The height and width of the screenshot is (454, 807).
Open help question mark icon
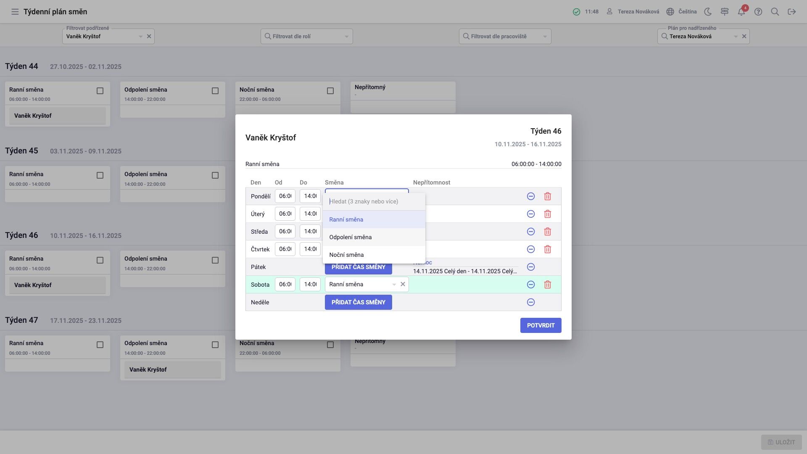click(x=758, y=12)
